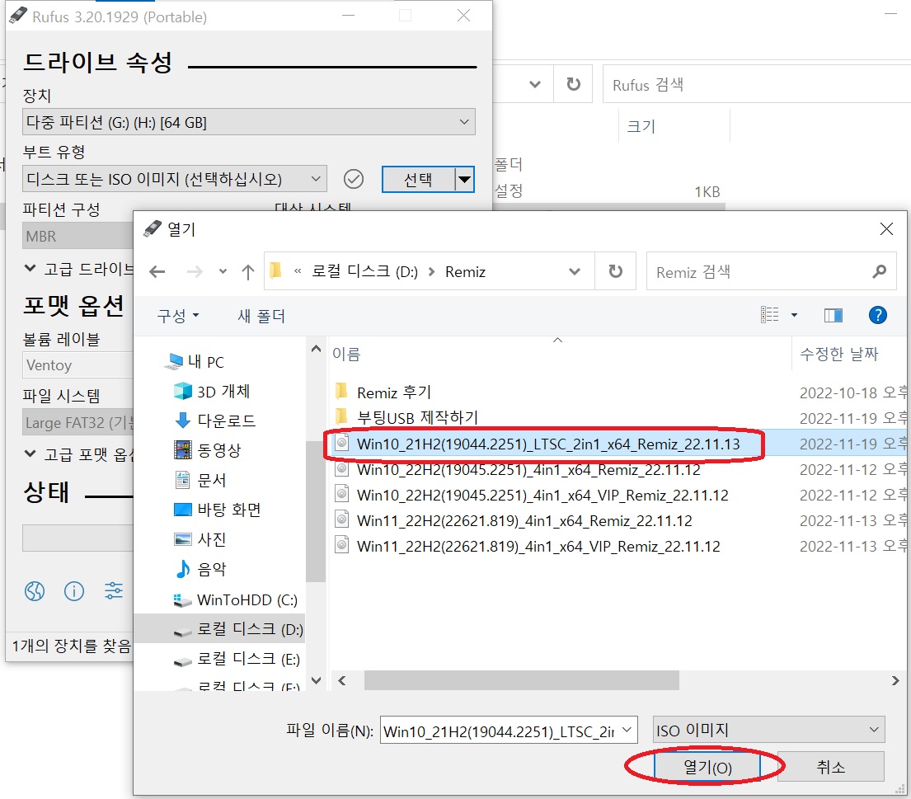Image resolution: width=911 pixels, height=799 pixels.
Task: Toggle the preview pane icon
Action: [834, 315]
